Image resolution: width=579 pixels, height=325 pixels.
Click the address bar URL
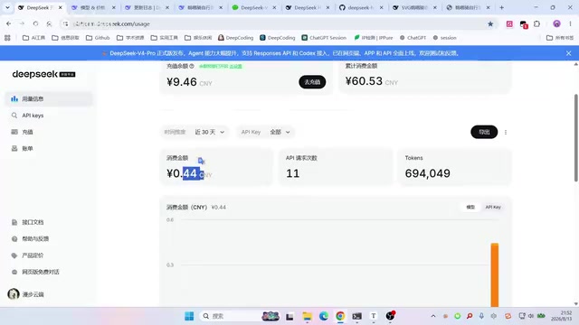pos(111,23)
